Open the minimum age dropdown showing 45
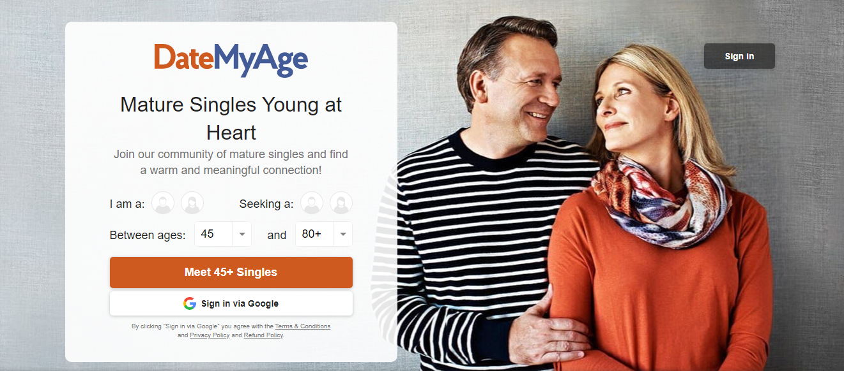The width and height of the screenshot is (844, 371). (223, 234)
